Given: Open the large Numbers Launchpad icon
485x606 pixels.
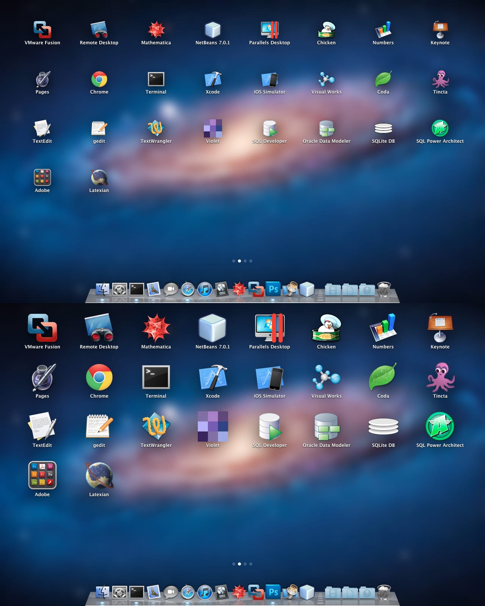Looking at the screenshot, I should pyautogui.click(x=383, y=328).
